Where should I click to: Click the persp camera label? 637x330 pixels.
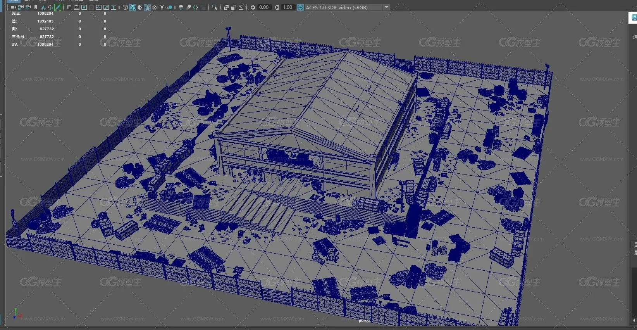[x=364, y=321]
